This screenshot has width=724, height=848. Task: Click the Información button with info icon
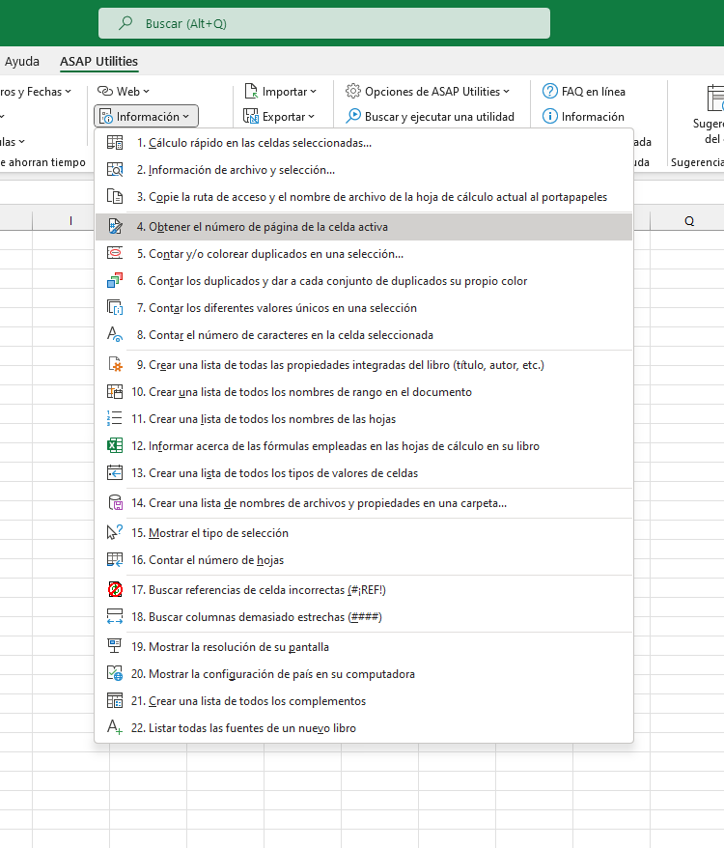pyautogui.click(x=583, y=116)
